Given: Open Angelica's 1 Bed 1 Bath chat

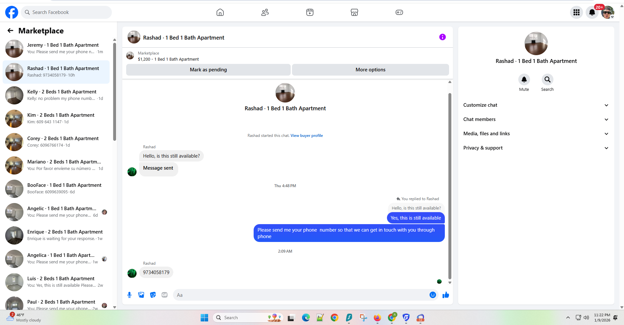Looking at the screenshot, I should (x=56, y=259).
